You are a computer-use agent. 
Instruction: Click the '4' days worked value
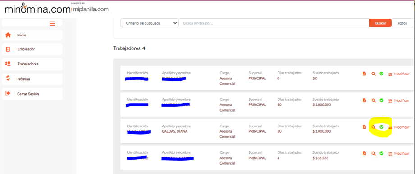click(278, 158)
